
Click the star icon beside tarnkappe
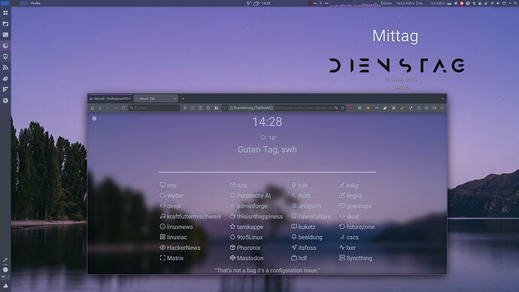232,227
